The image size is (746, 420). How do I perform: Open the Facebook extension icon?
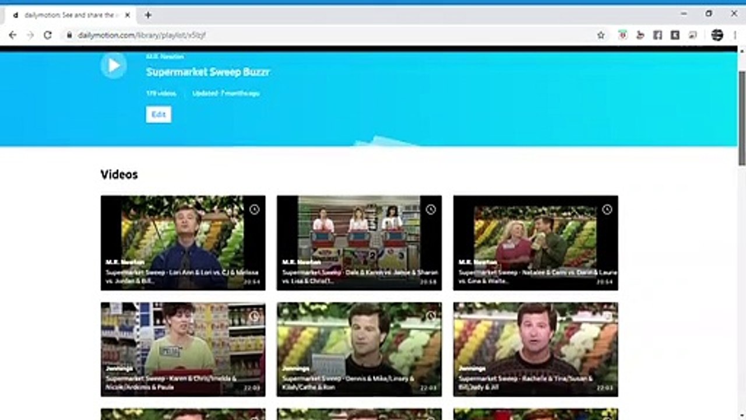[x=657, y=35]
